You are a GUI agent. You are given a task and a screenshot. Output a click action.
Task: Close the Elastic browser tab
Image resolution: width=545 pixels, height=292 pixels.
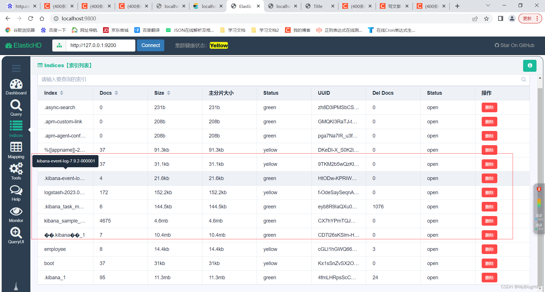(258, 6)
